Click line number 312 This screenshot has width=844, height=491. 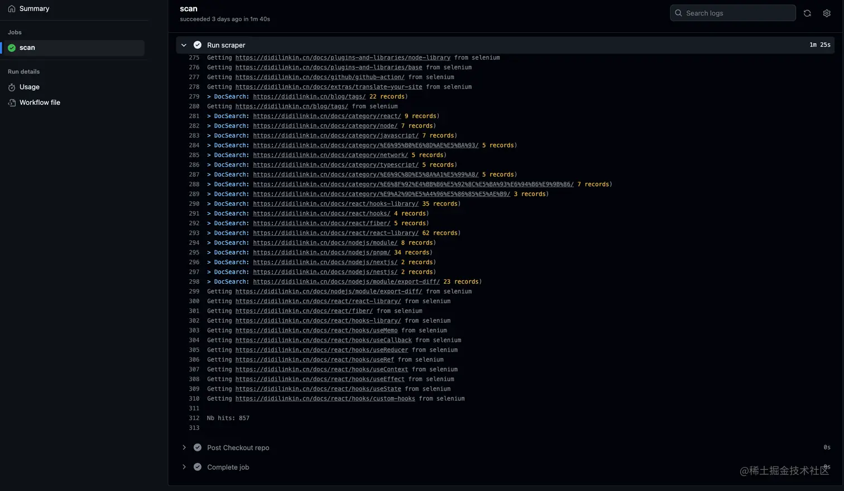point(194,418)
